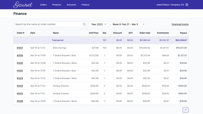Click the Order total column header

145,33
